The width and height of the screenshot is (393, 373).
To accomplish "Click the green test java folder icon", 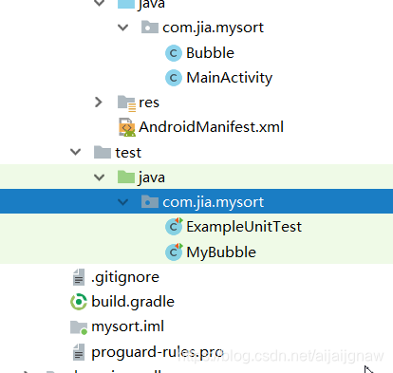I will click(126, 177).
